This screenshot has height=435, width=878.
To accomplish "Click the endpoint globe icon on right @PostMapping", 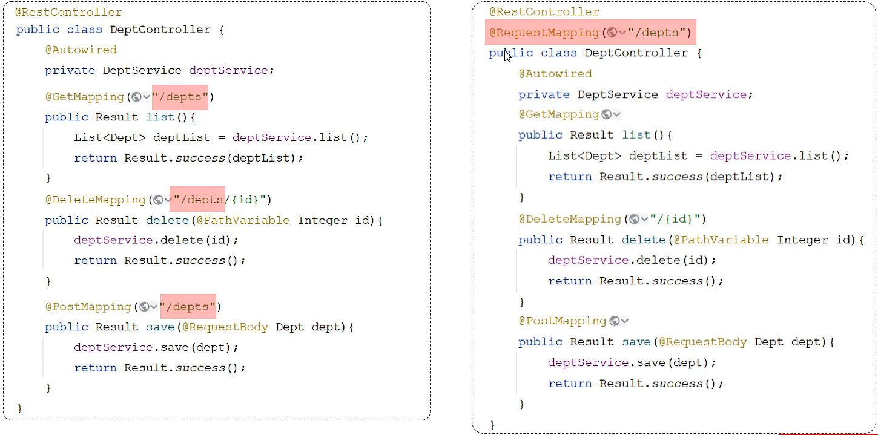I will click(614, 321).
